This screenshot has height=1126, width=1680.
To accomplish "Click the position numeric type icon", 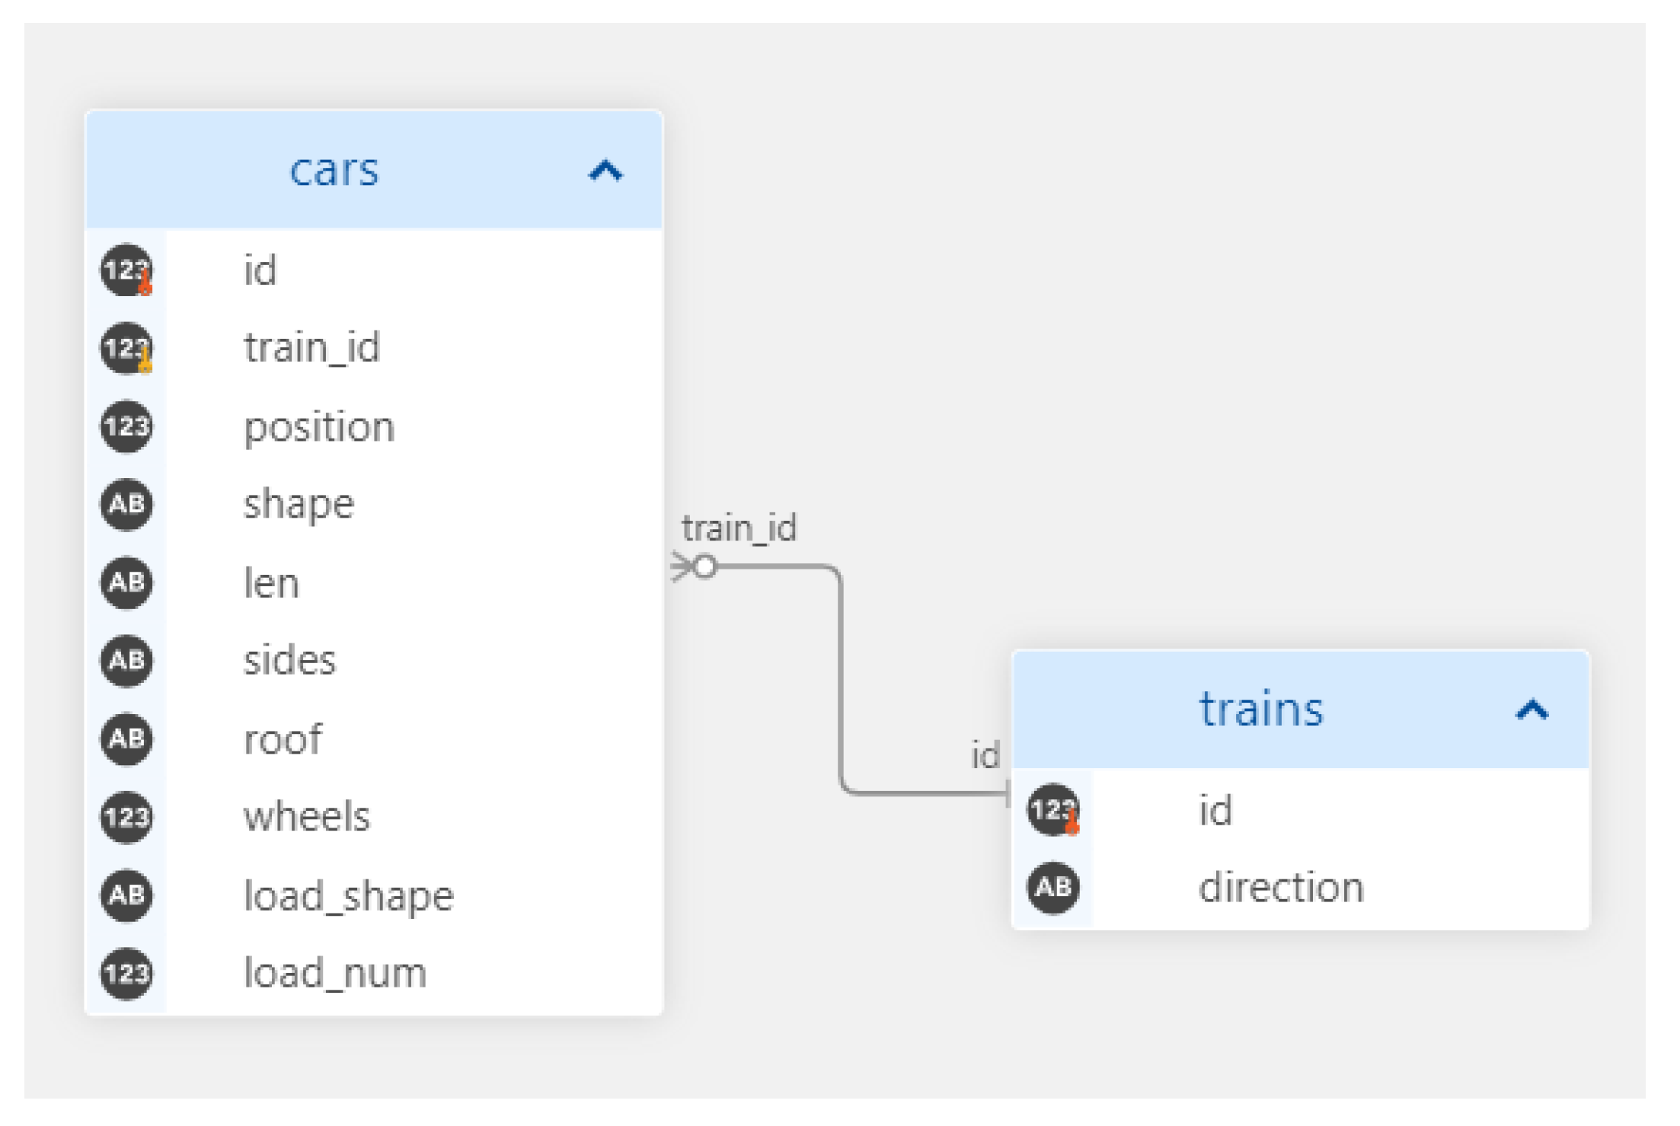I will pos(126,426).
